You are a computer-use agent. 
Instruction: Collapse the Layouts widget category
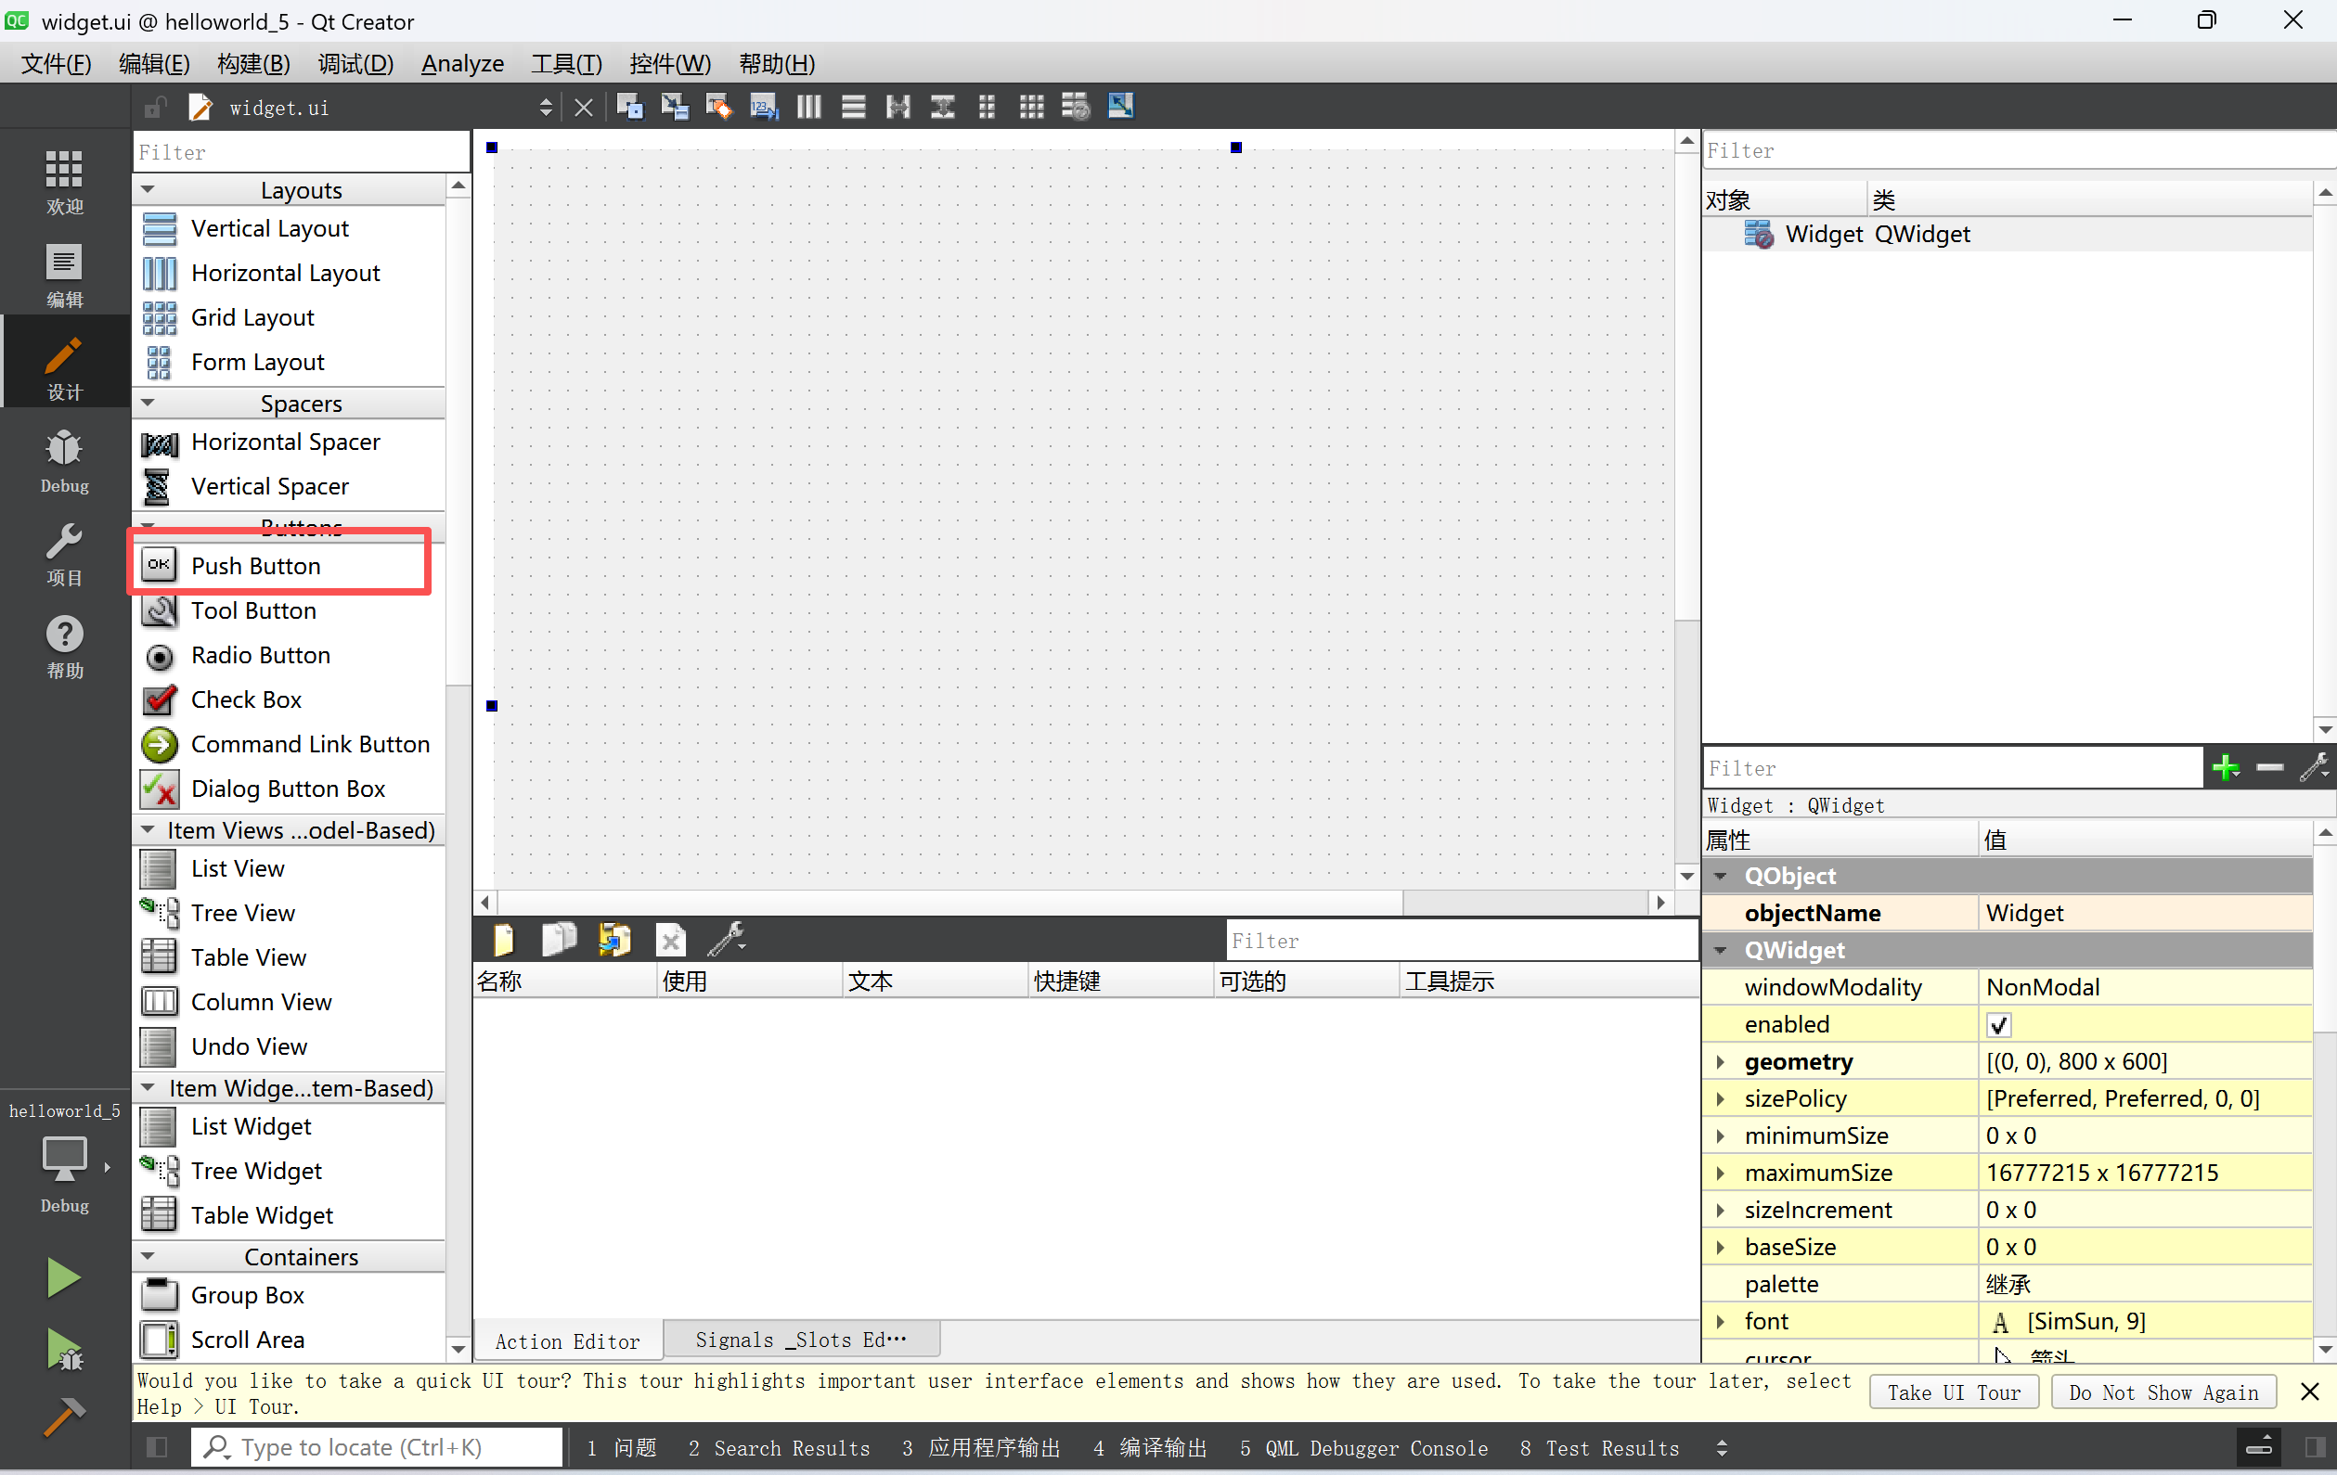point(148,190)
